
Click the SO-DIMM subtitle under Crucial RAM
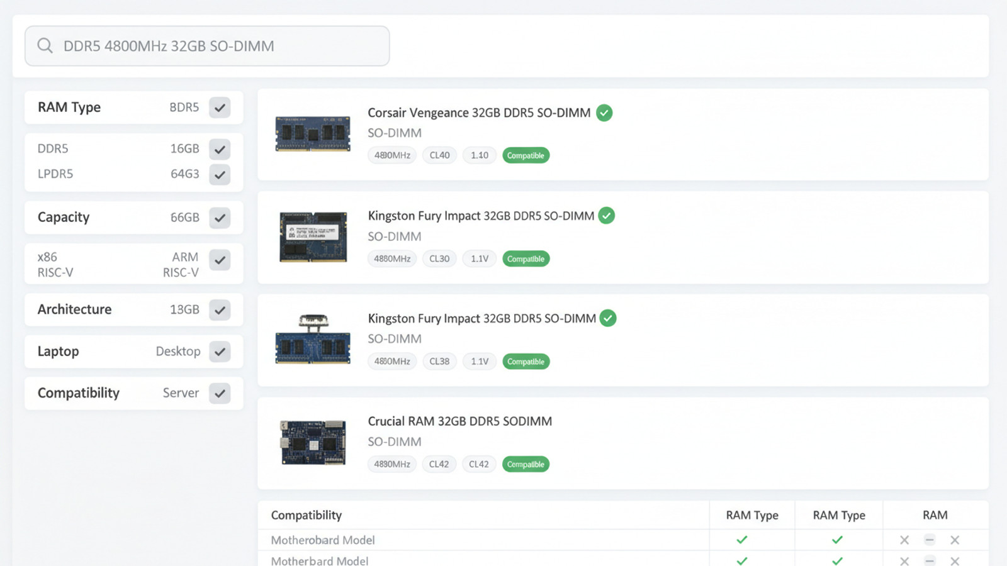click(x=395, y=442)
